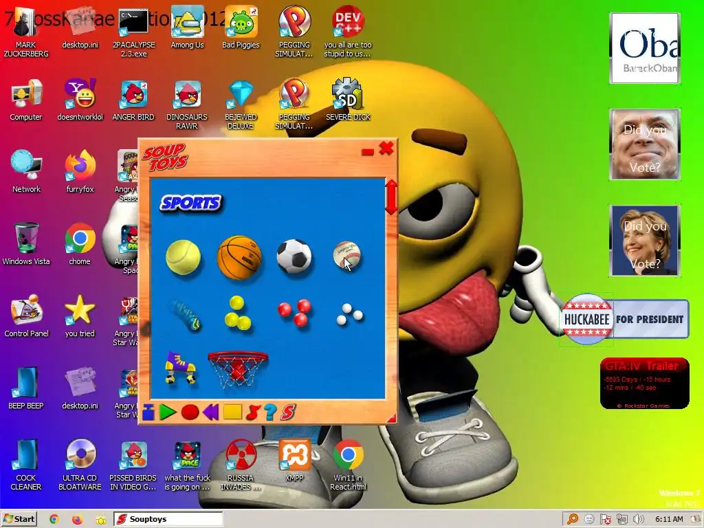704x528 pixels.
Task: Click the red-X flag tray icon
Action: point(605,520)
